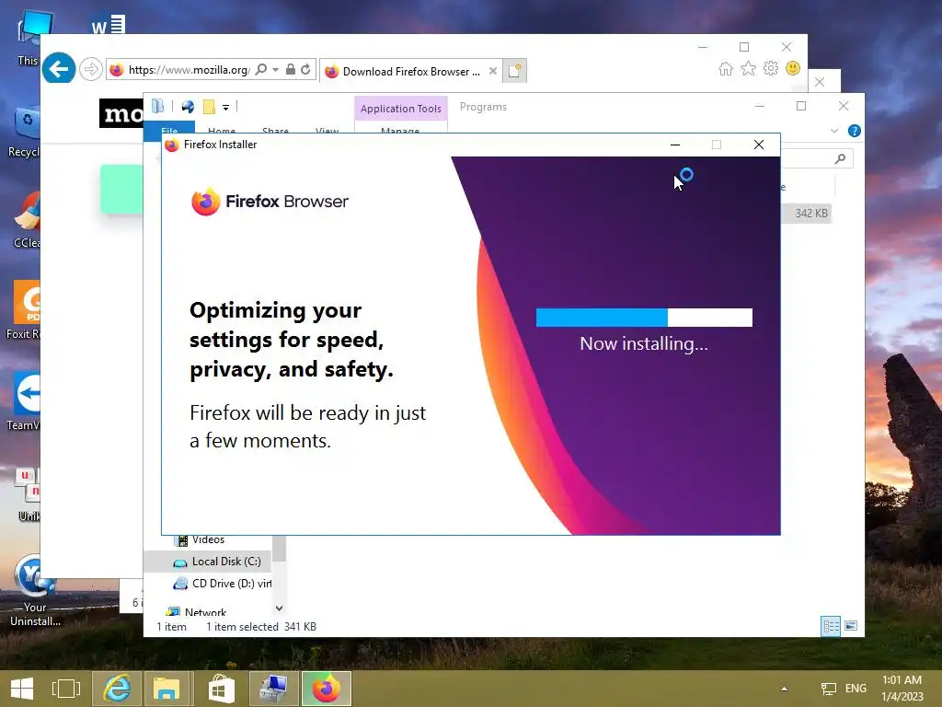The height and width of the screenshot is (707, 942).
Task: Click the Windows Start button
Action: [22, 689]
